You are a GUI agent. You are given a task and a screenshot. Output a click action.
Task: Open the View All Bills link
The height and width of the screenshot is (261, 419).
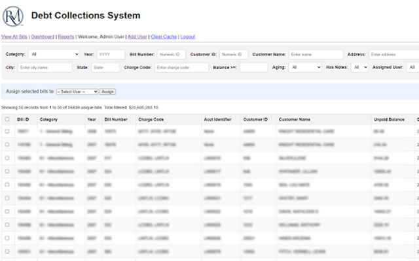14,37
